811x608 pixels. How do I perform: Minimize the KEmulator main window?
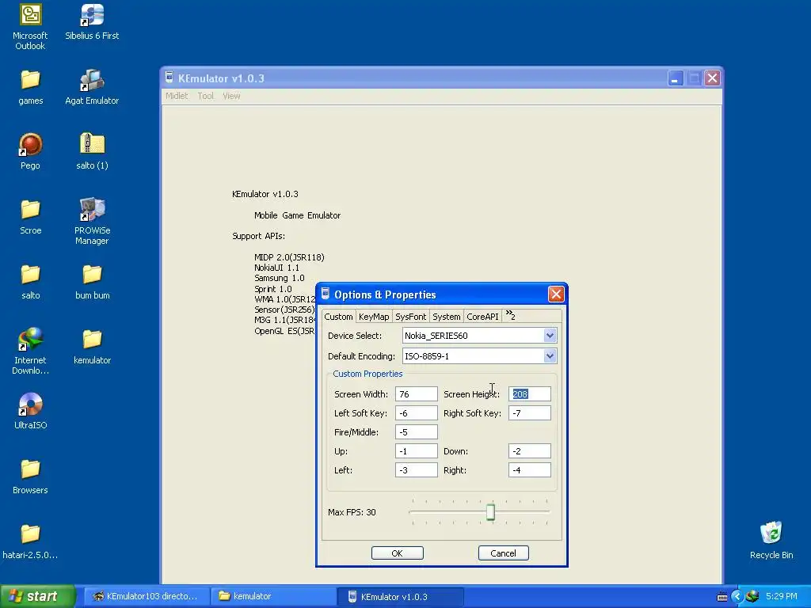pyautogui.click(x=676, y=78)
